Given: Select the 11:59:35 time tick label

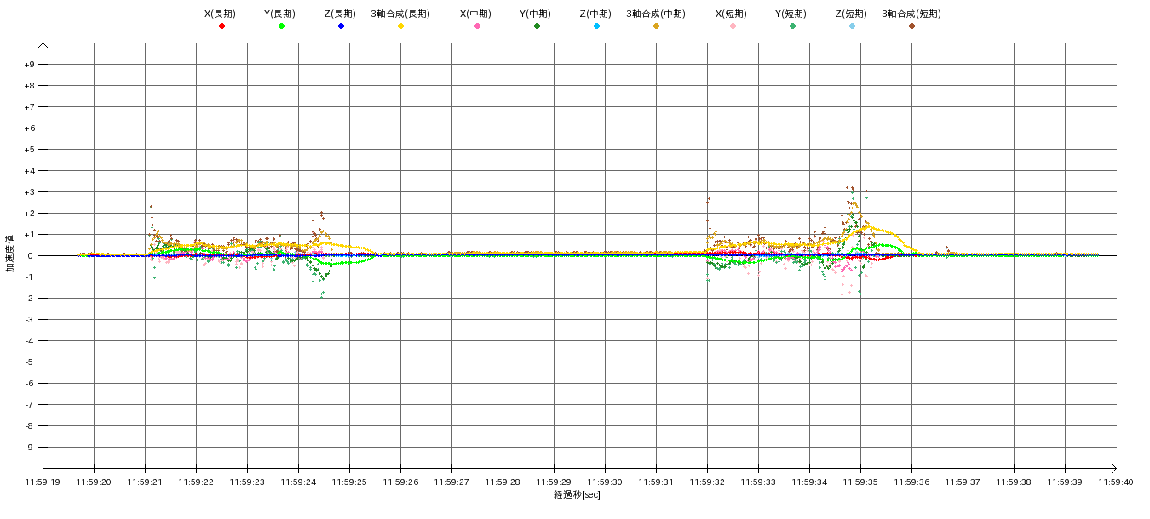Looking at the screenshot, I should click(x=860, y=482).
